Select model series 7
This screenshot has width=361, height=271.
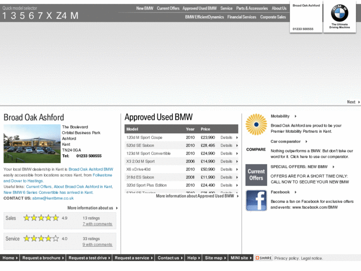(40, 16)
